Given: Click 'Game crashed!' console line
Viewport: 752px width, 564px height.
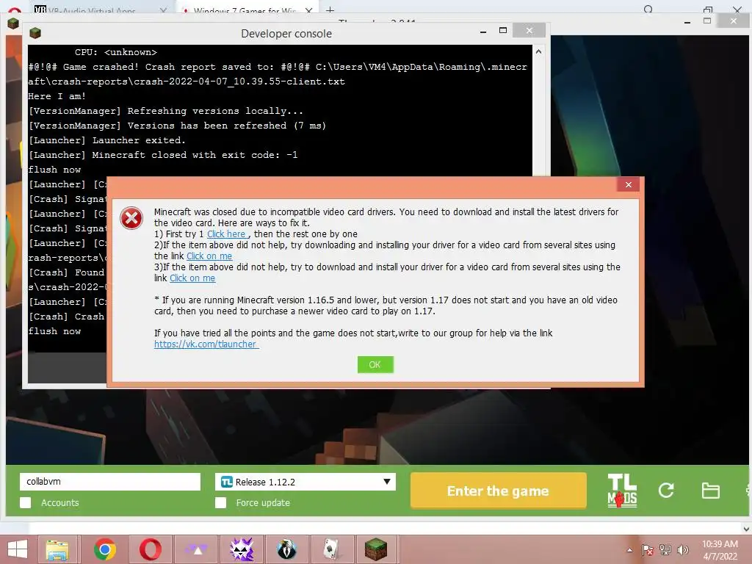Looking at the screenshot, I should 278,74.
